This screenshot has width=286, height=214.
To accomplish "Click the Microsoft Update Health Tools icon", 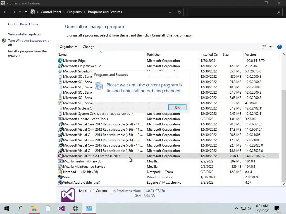I will tap(60, 119).
